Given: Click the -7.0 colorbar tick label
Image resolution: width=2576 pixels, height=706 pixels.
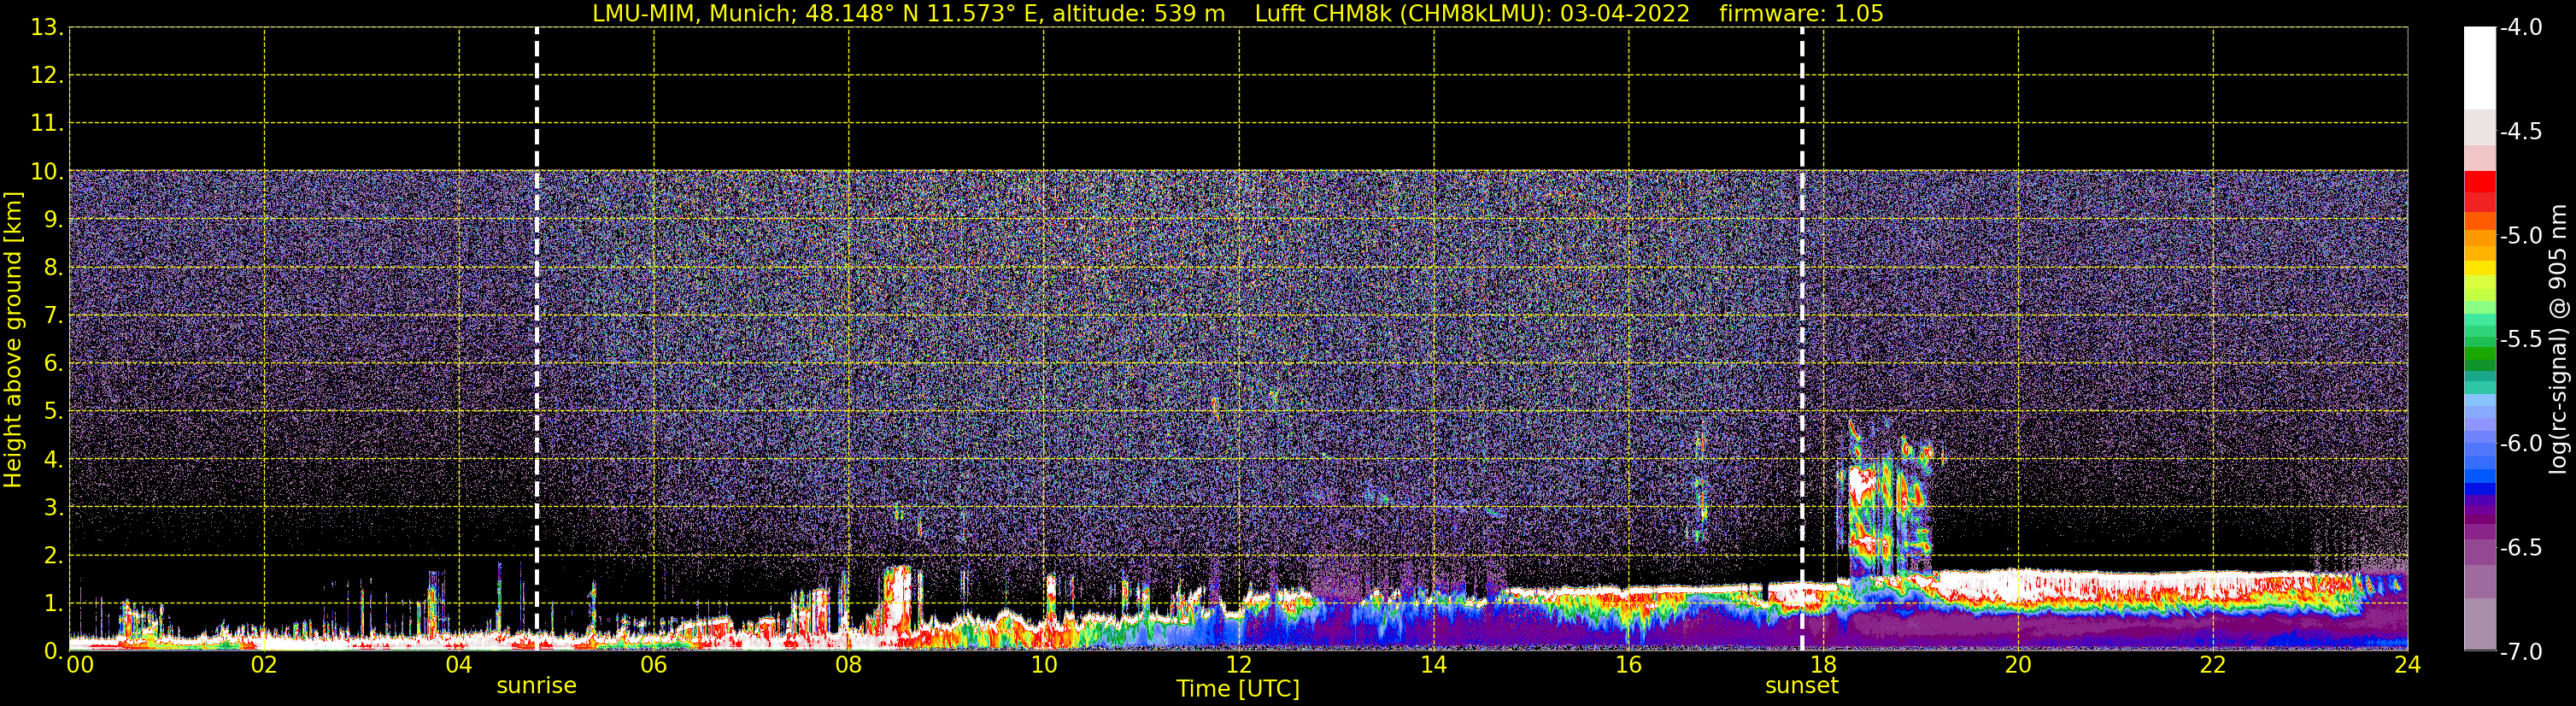Looking at the screenshot, I should 2520,651.
